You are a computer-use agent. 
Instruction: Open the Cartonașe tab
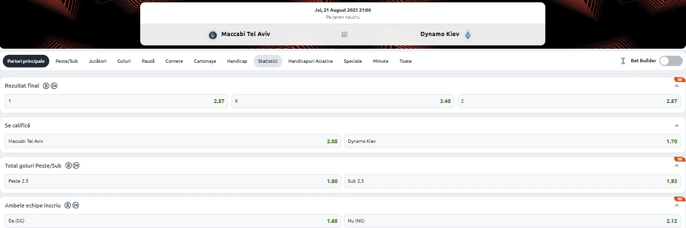click(x=205, y=61)
